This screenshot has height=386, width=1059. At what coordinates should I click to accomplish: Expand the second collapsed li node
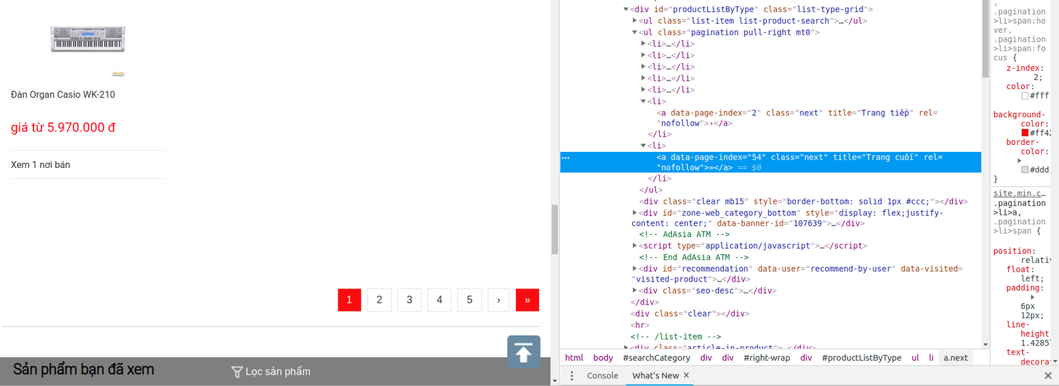click(x=643, y=55)
